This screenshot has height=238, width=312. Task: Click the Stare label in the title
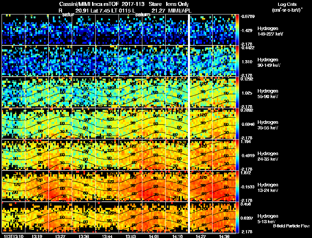[x=155, y=4]
